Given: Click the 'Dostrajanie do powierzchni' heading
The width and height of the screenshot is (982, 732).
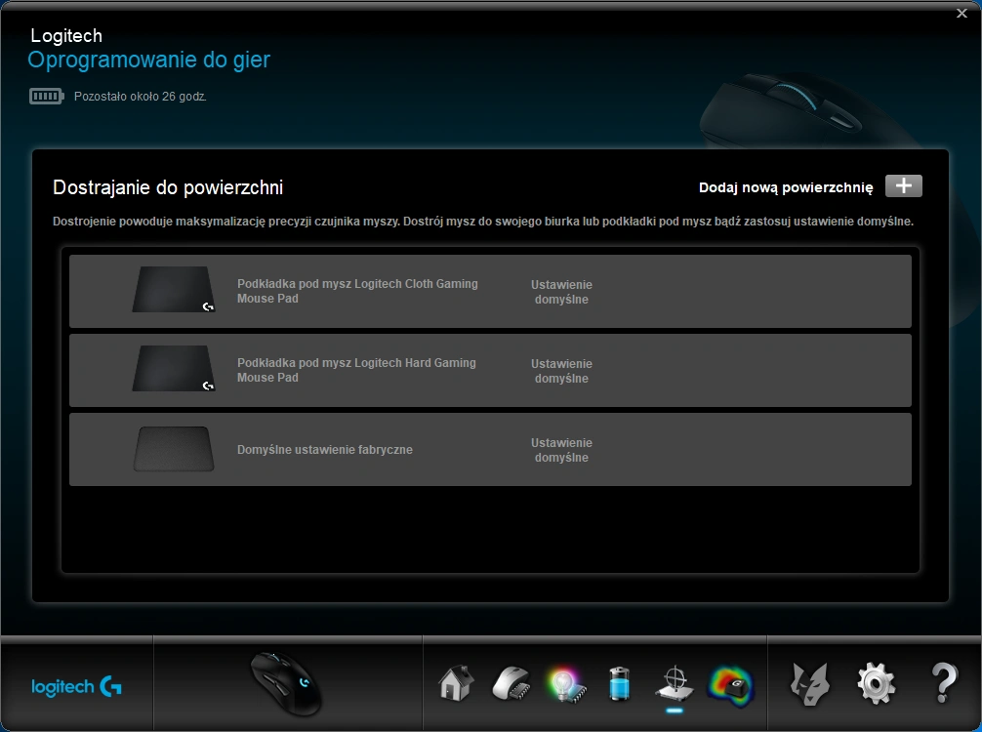Looking at the screenshot, I should point(168,187).
